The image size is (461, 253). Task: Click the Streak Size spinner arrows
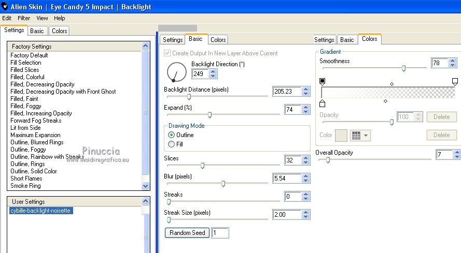[306, 215]
